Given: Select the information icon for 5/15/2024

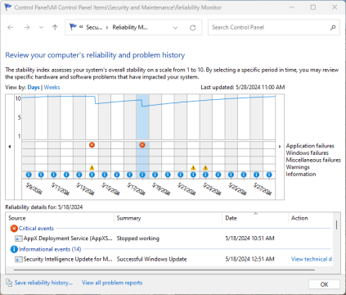Looking at the screenshot, I should click(x=105, y=175).
